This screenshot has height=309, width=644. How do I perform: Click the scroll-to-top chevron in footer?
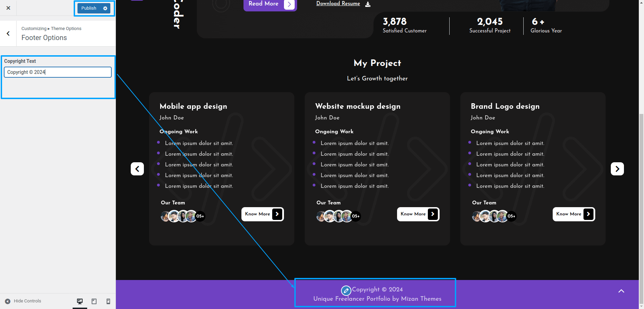click(621, 291)
